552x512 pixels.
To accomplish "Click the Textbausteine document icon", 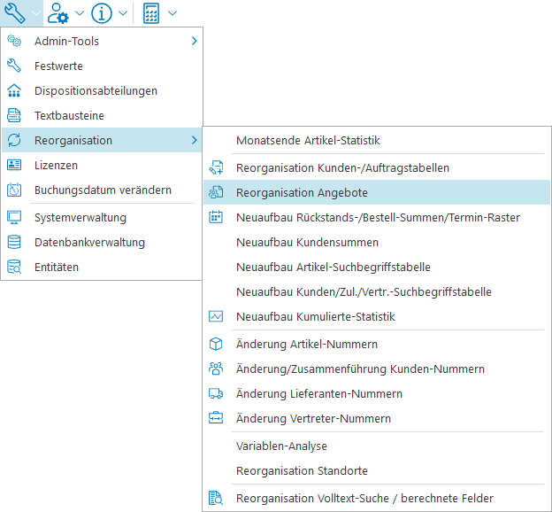I will [x=14, y=115].
